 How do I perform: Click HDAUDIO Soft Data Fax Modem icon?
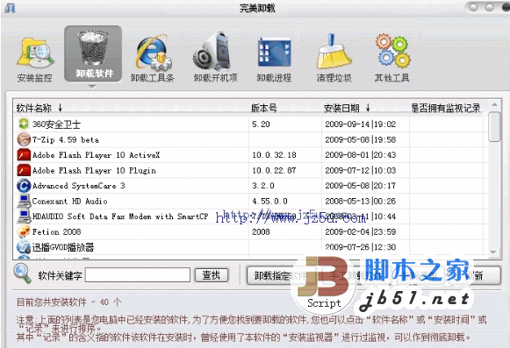(x=24, y=217)
